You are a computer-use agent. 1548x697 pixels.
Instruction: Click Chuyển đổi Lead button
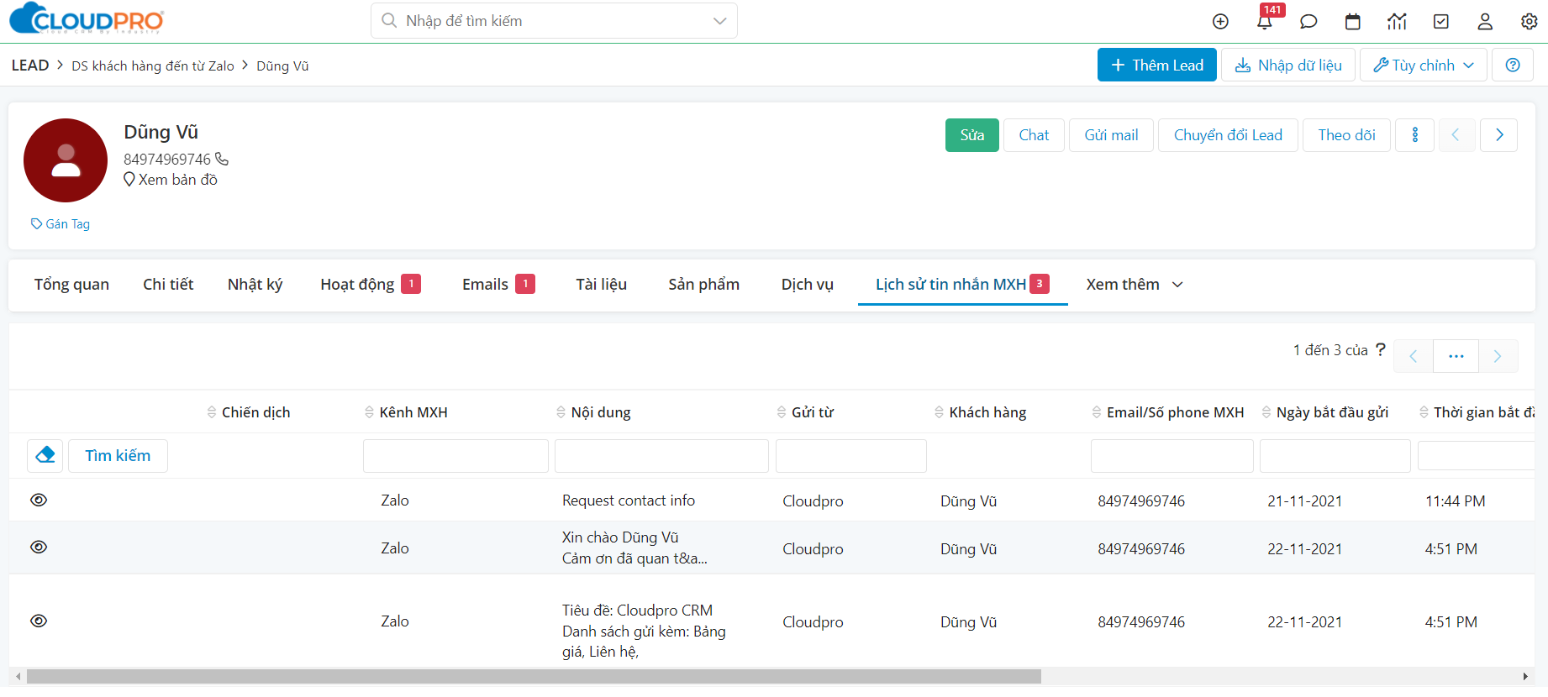[x=1228, y=135]
